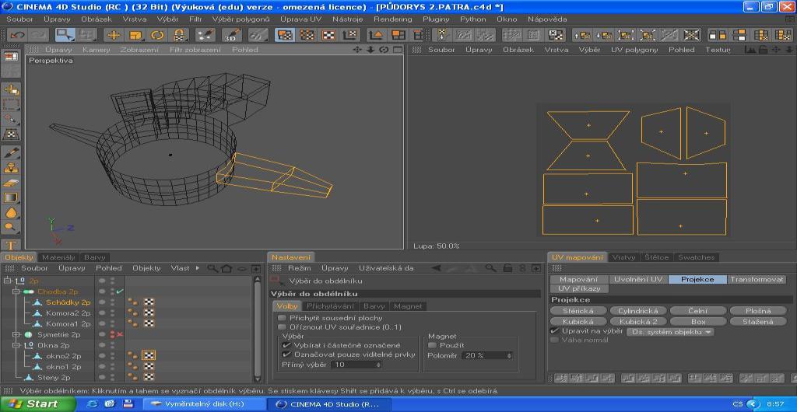Enable the Magnet Použít checkbox

click(433, 345)
